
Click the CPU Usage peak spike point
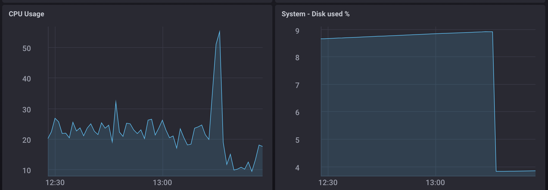(219, 31)
